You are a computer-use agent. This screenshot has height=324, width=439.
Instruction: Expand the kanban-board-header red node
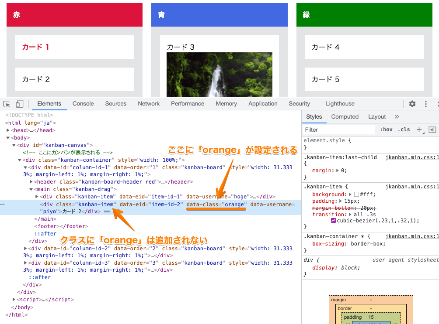(x=31, y=182)
